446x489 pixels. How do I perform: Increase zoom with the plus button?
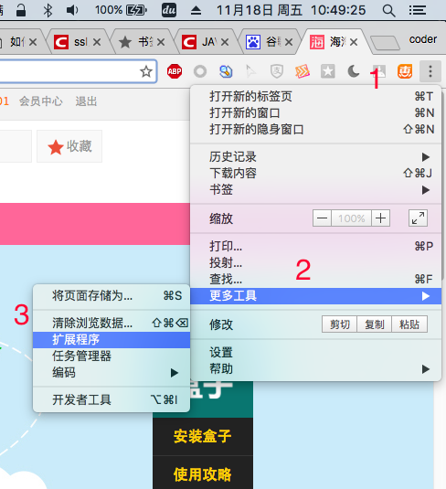point(380,218)
